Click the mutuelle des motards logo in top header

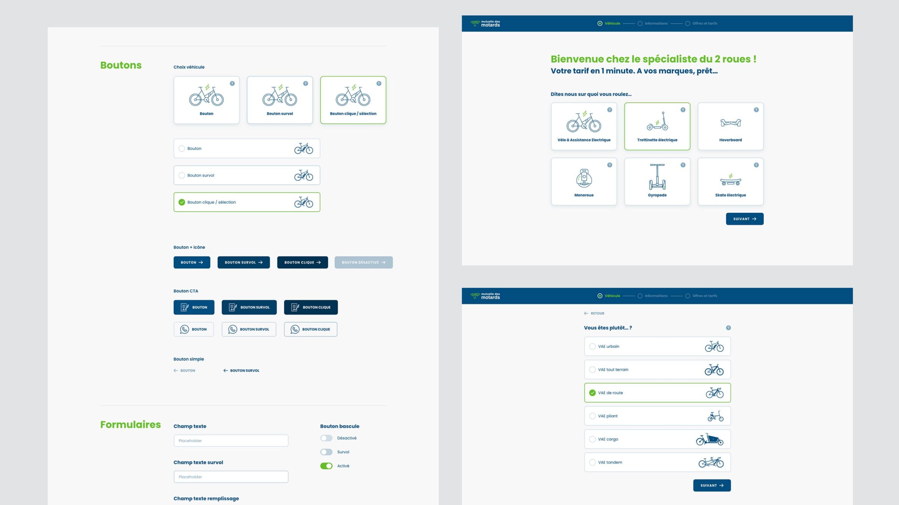(485, 23)
